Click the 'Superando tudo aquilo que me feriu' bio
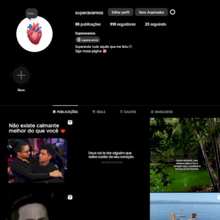Screen dimensions: 220x220 click(103, 47)
